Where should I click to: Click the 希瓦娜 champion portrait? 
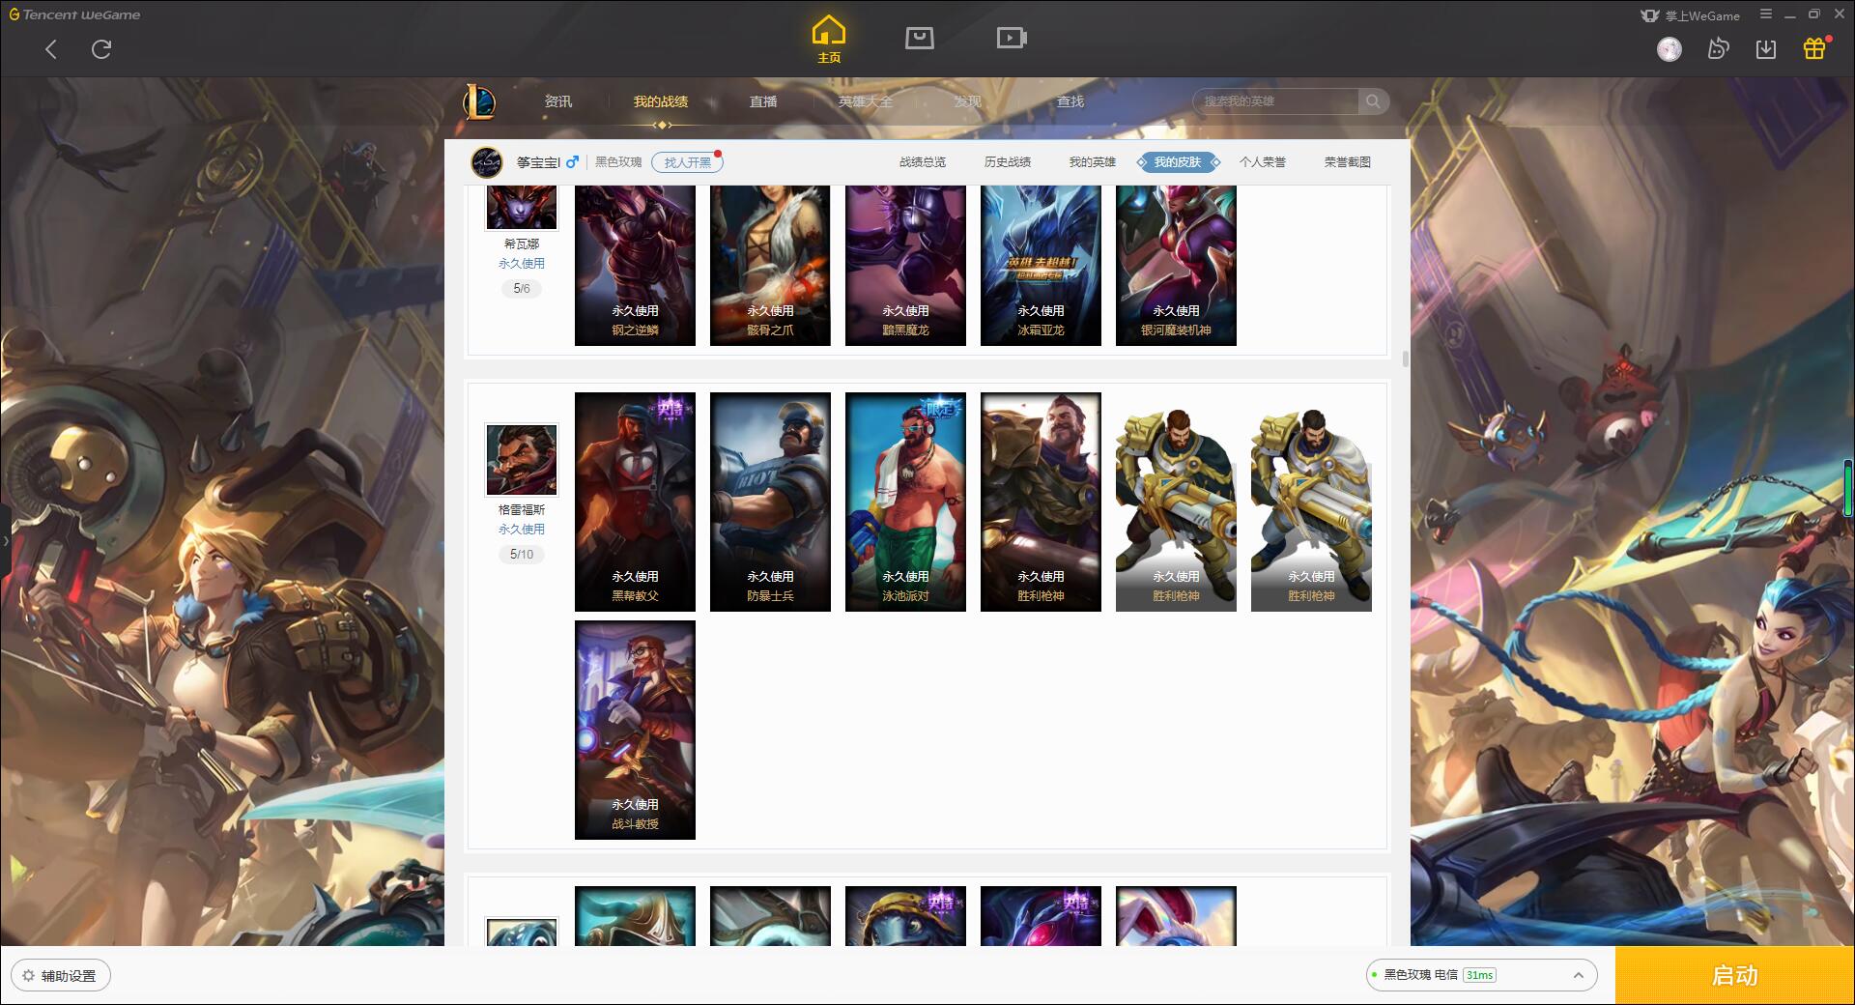click(522, 207)
